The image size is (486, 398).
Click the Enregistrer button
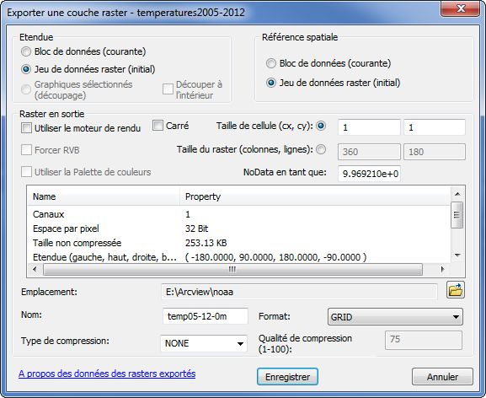point(287,377)
